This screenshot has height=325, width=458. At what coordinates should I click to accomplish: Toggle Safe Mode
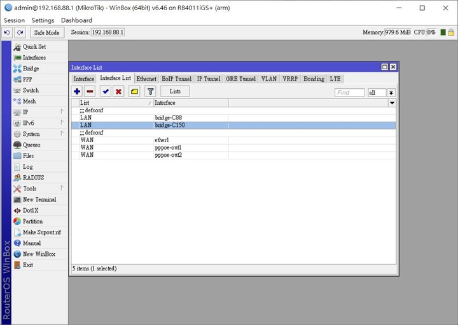click(x=46, y=32)
